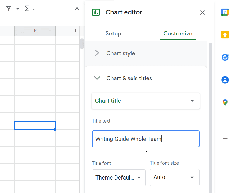
Task: Open Contacts in the side panel
Action: 225,80
